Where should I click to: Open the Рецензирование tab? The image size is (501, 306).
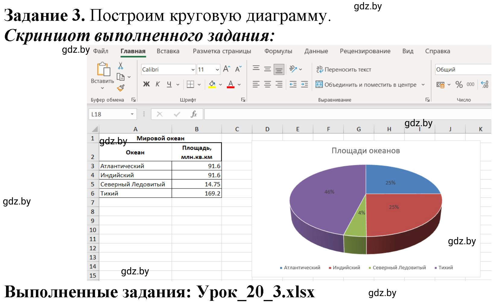click(x=365, y=51)
